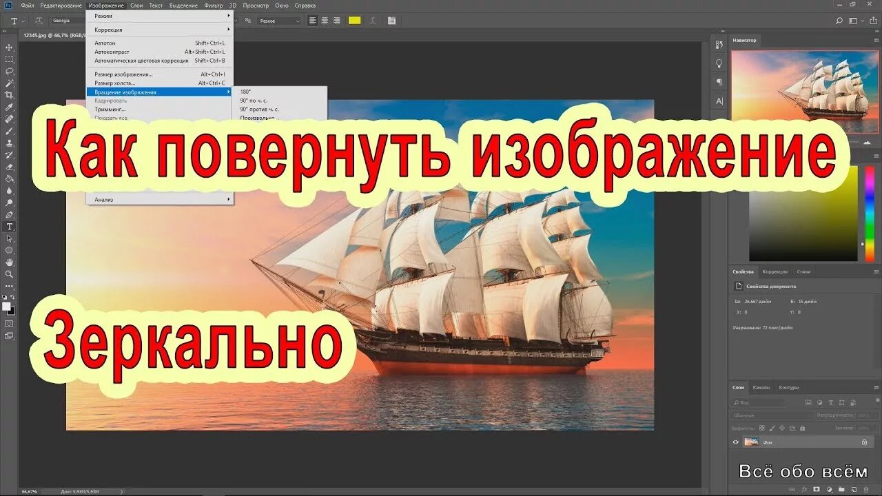Switch to the Каналы tab
Image resolution: width=882 pixels, height=496 pixels.
[761, 387]
